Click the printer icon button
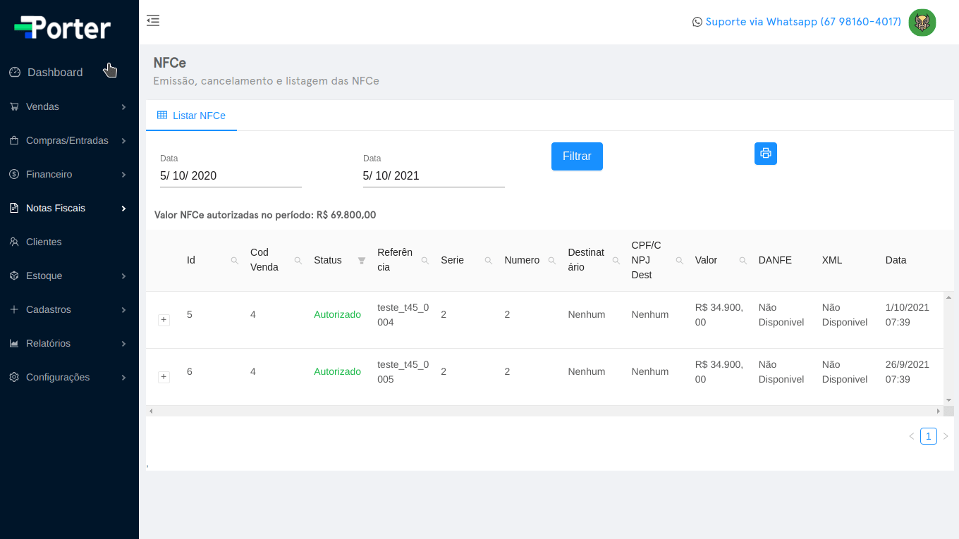Viewport: 959px width, 539px height. pyautogui.click(x=765, y=154)
